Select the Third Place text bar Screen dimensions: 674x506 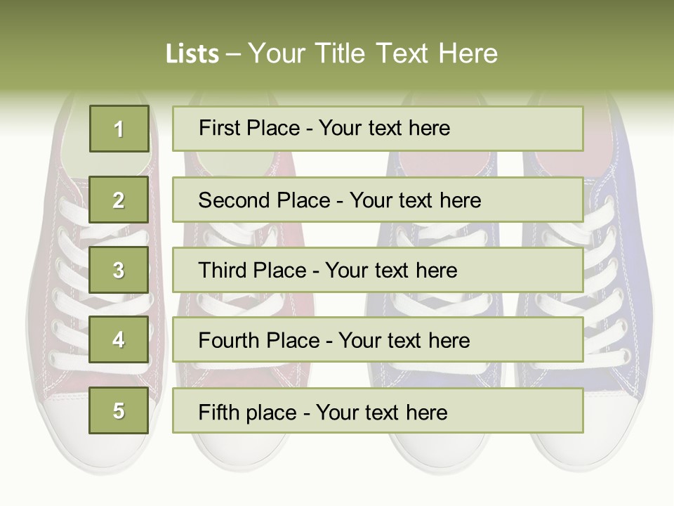coord(378,270)
